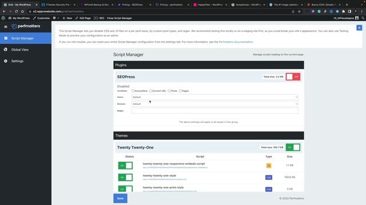Click the purple extension icon in the toolbar
The width and height of the screenshot is (366, 205).
(x=313, y=11)
